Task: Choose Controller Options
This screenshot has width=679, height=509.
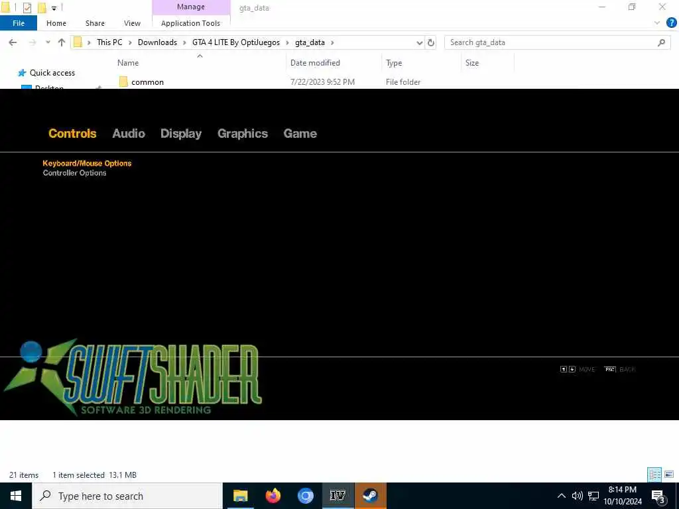Action: [x=74, y=173]
